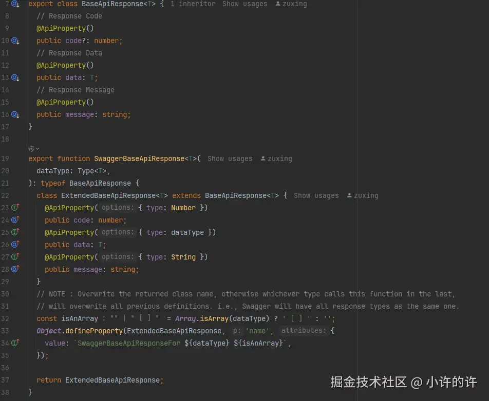
Task: Click implements gutter icon on line 27
Action: [15, 257]
